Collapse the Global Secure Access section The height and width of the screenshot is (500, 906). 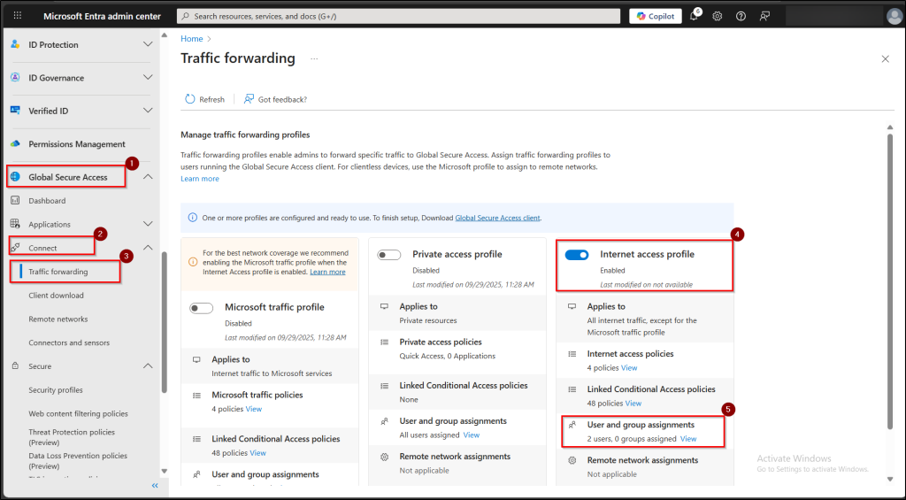[148, 177]
